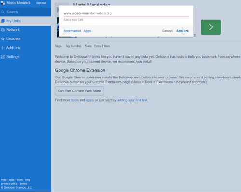Open the apps footer link
Viewport: 241px width, 192px height.
12,180
